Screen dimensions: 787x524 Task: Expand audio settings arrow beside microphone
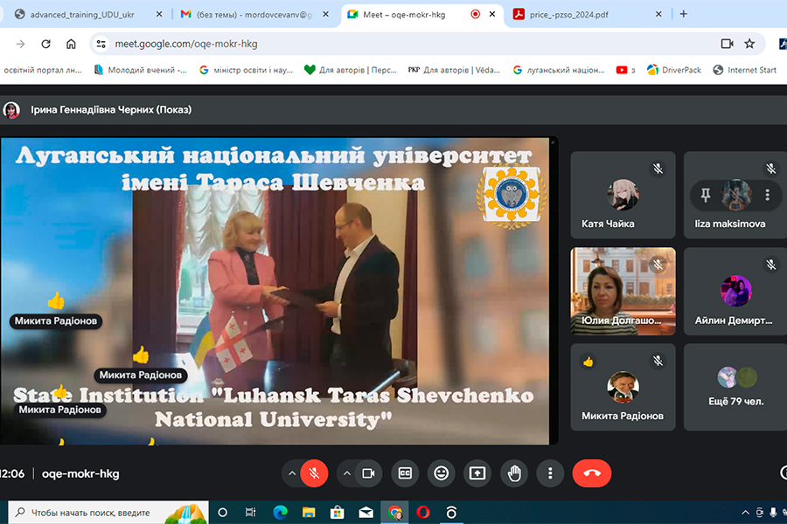click(x=292, y=473)
